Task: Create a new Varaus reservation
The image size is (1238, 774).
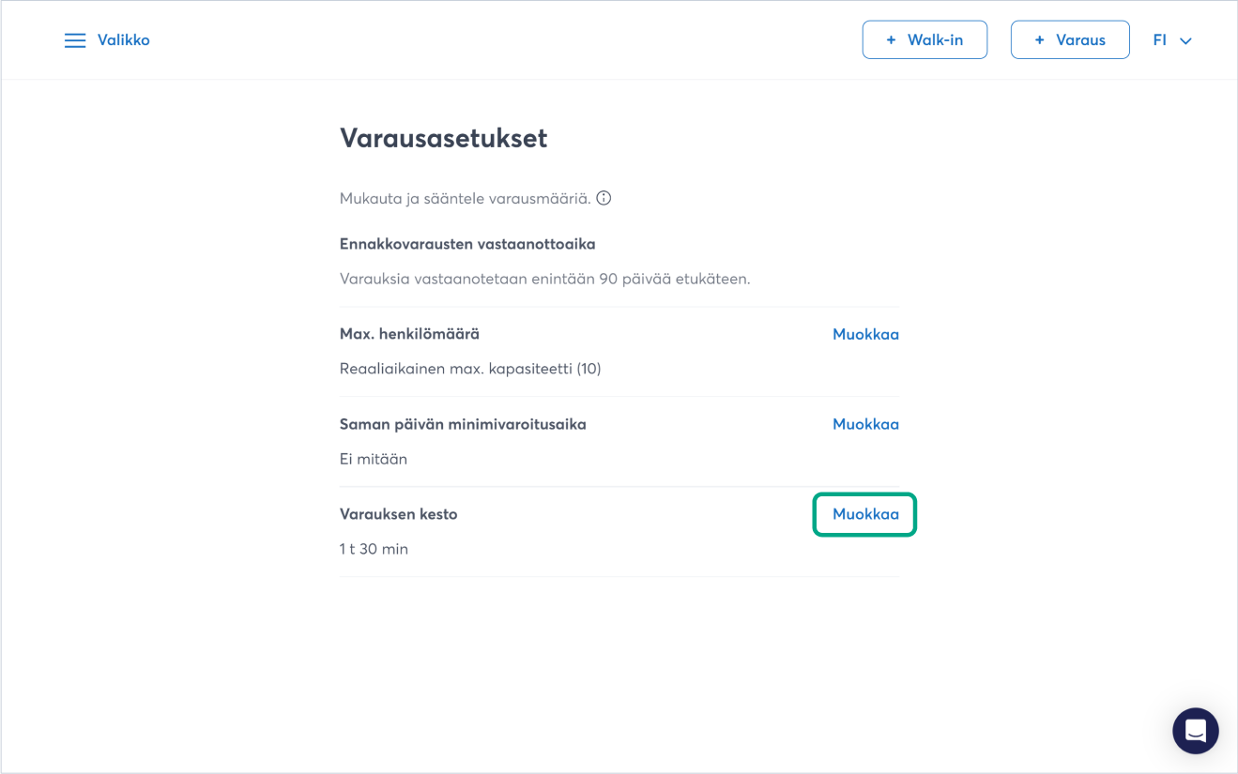Action: pyautogui.click(x=1070, y=40)
